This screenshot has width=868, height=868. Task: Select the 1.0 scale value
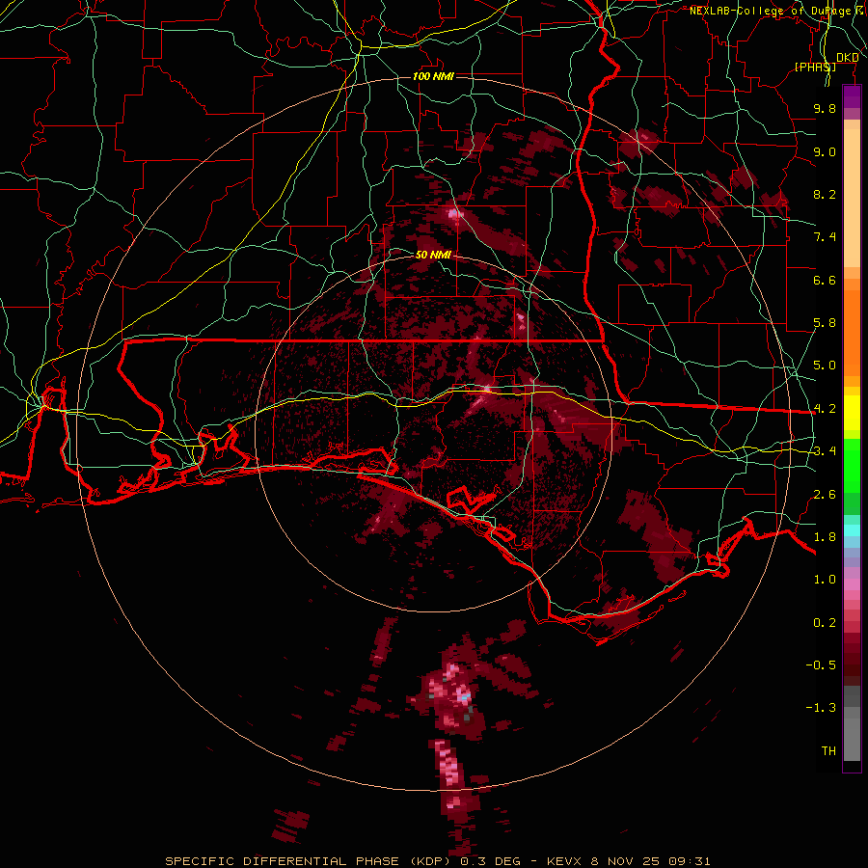pyautogui.click(x=825, y=580)
